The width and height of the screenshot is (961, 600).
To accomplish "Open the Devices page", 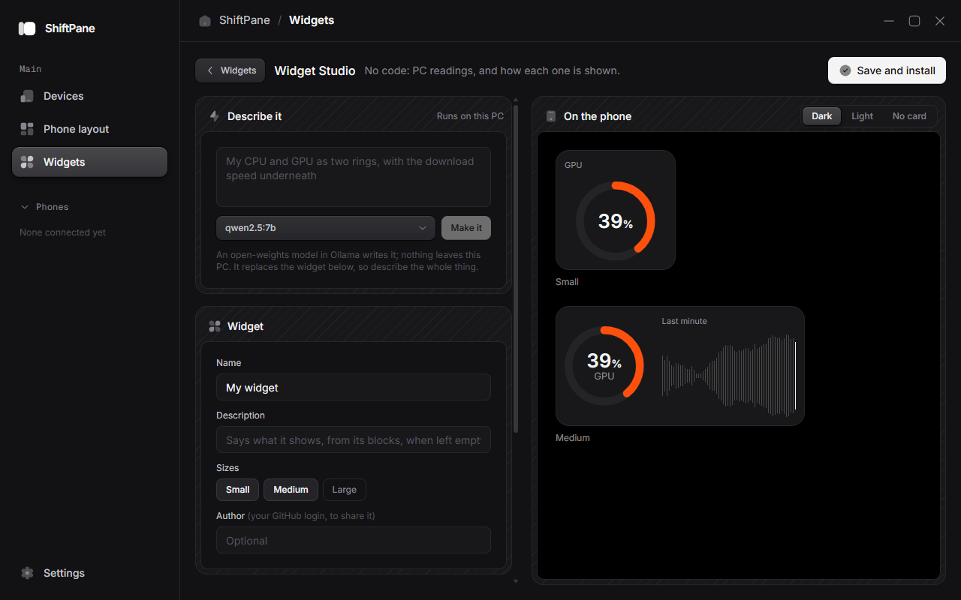I will point(89,96).
